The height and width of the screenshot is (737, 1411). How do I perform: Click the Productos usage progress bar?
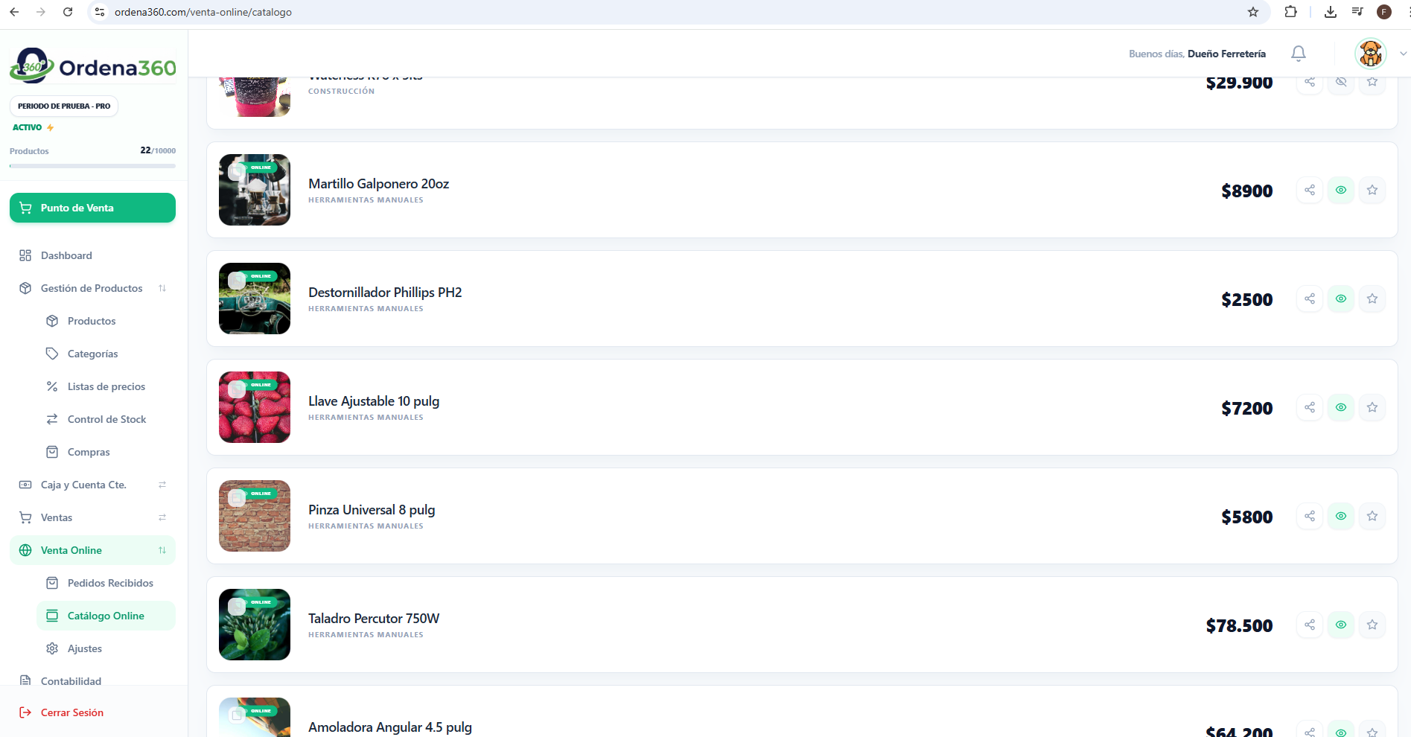[93, 165]
